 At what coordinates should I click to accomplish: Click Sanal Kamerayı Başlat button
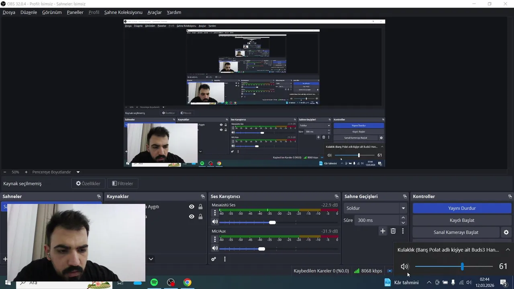pos(456,232)
